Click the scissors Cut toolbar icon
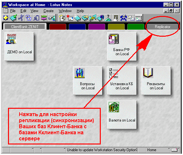Viewport: 183px width, 155px height. click(x=21, y=18)
